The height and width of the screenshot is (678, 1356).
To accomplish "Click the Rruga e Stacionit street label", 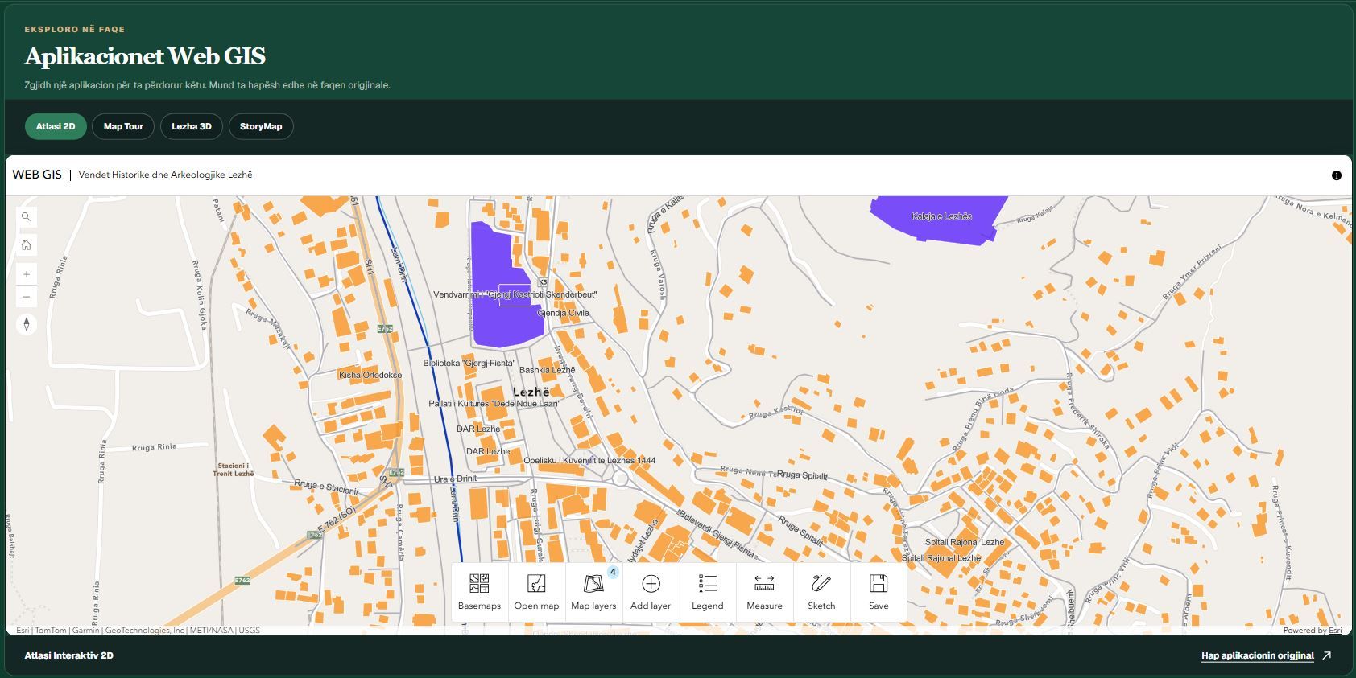I will coord(326,486).
